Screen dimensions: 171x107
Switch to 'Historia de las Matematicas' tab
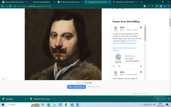point(41,2)
